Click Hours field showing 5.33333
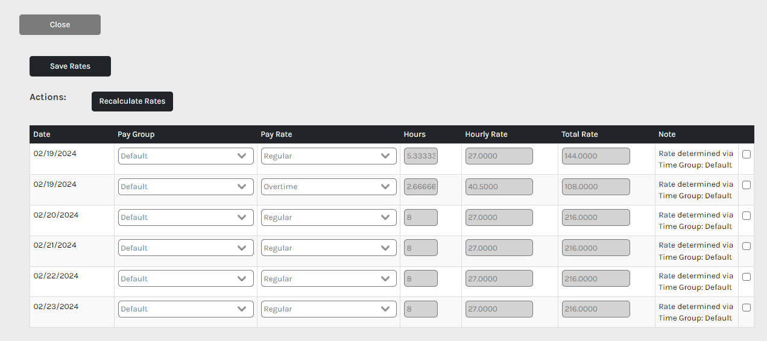This screenshot has width=767, height=341. 421,156
